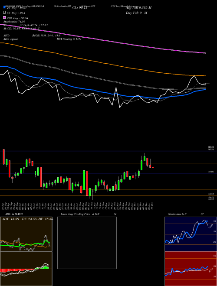Open the ADX indicator mini chart
The height and width of the screenshot is (286, 217).
pyautogui.click(x=26, y=234)
